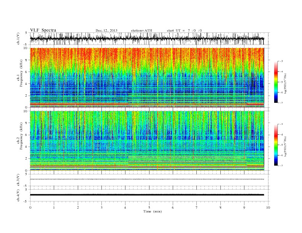Click the "5" volt tick of ch.1 waveform
This screenshot has height=233, width=302.
point(26,33)
